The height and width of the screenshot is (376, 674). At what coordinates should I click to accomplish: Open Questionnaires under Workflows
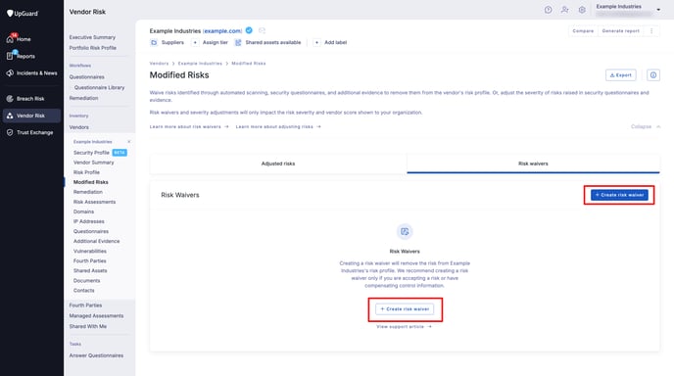point(86,77)
